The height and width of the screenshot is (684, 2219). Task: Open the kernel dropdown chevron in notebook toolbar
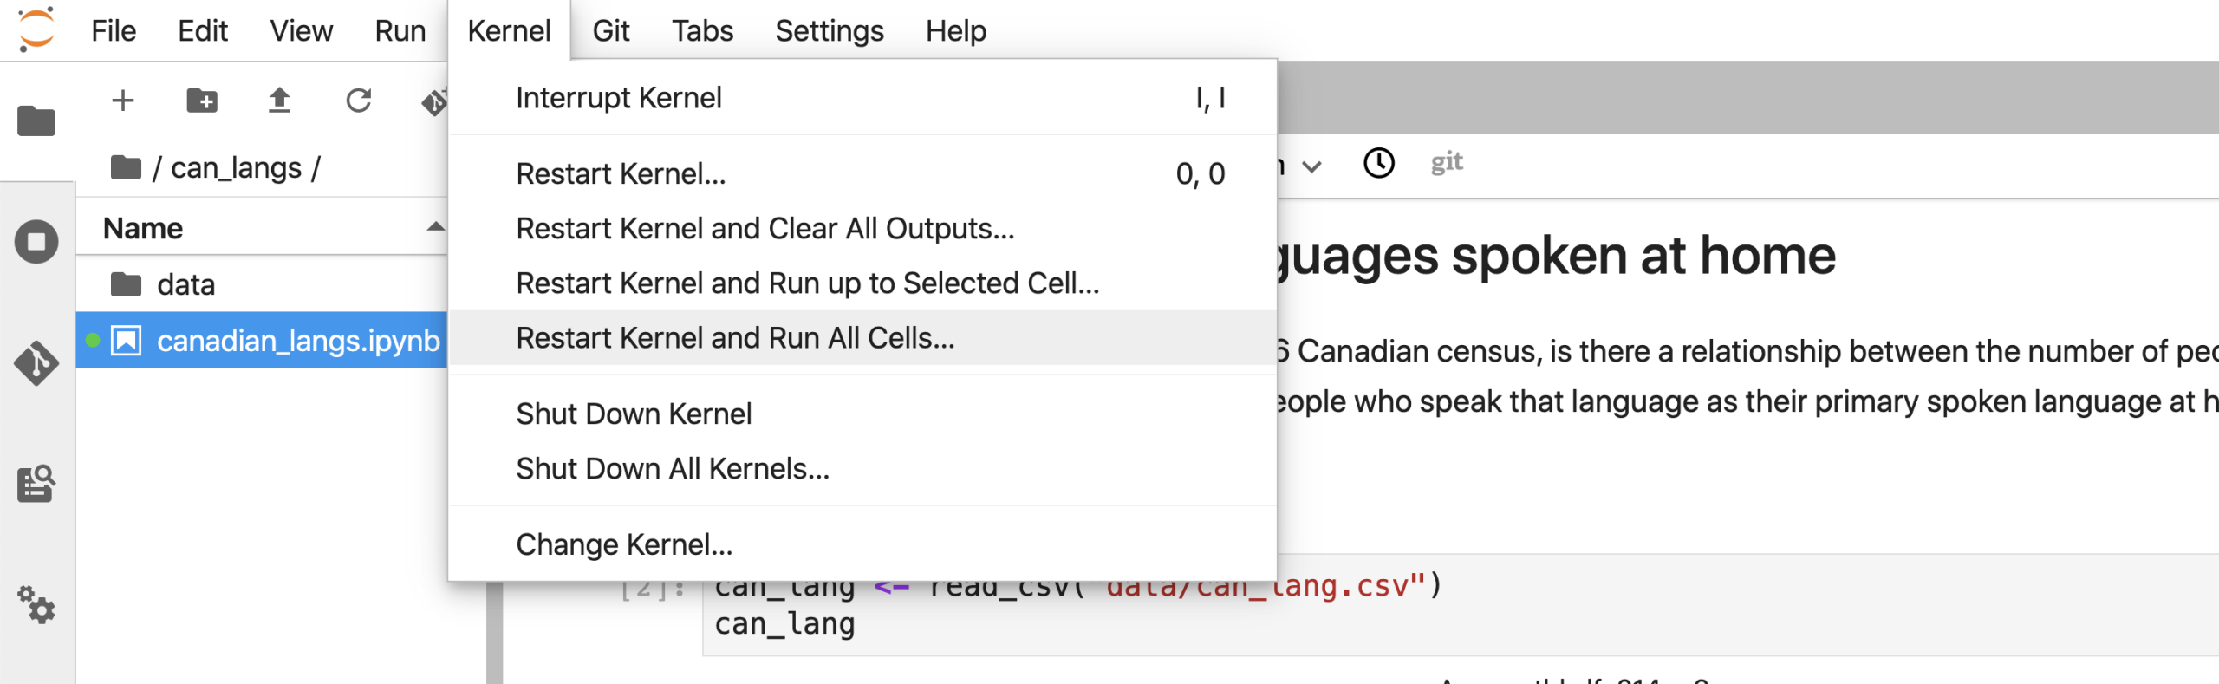tap(1312, 166)
